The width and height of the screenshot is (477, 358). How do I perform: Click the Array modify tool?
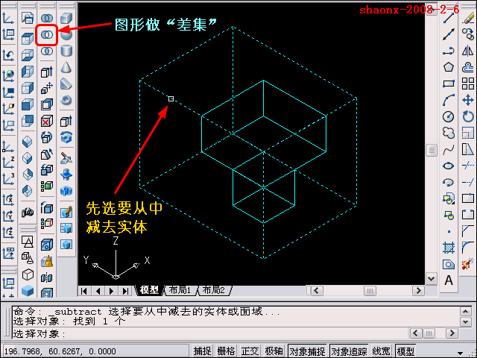coord(468,84)
